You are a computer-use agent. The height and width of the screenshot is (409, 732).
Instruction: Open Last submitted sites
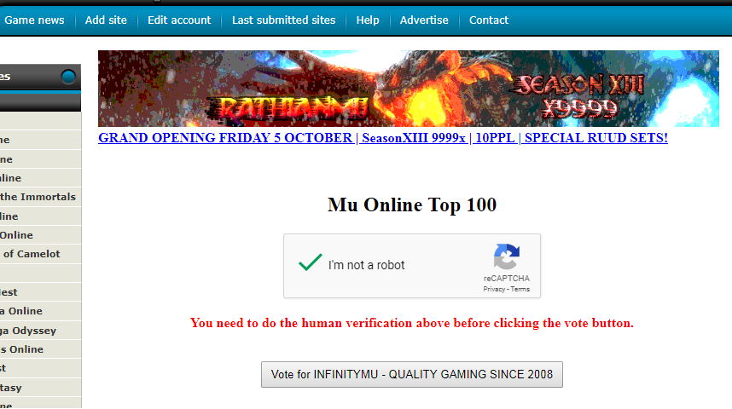[283, 20]
